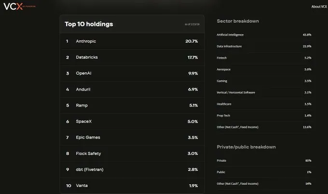Click the 43.8% Artificial Intelligence value

point(307,35)
